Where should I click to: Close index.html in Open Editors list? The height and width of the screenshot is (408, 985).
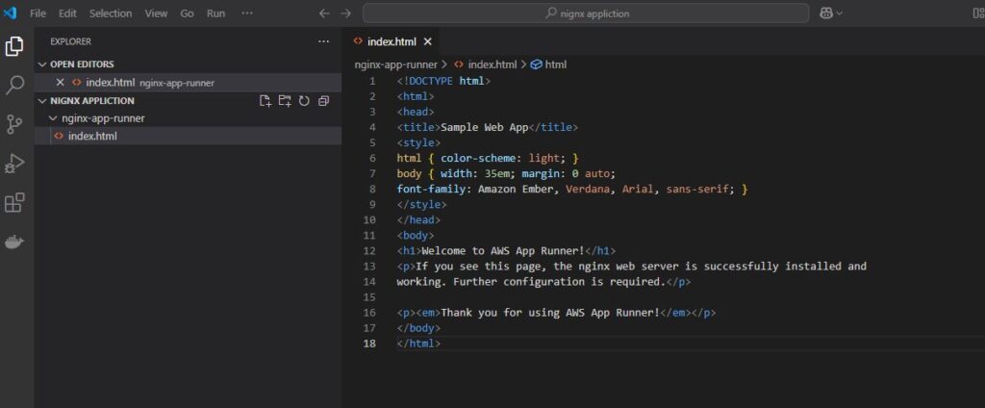61,83
